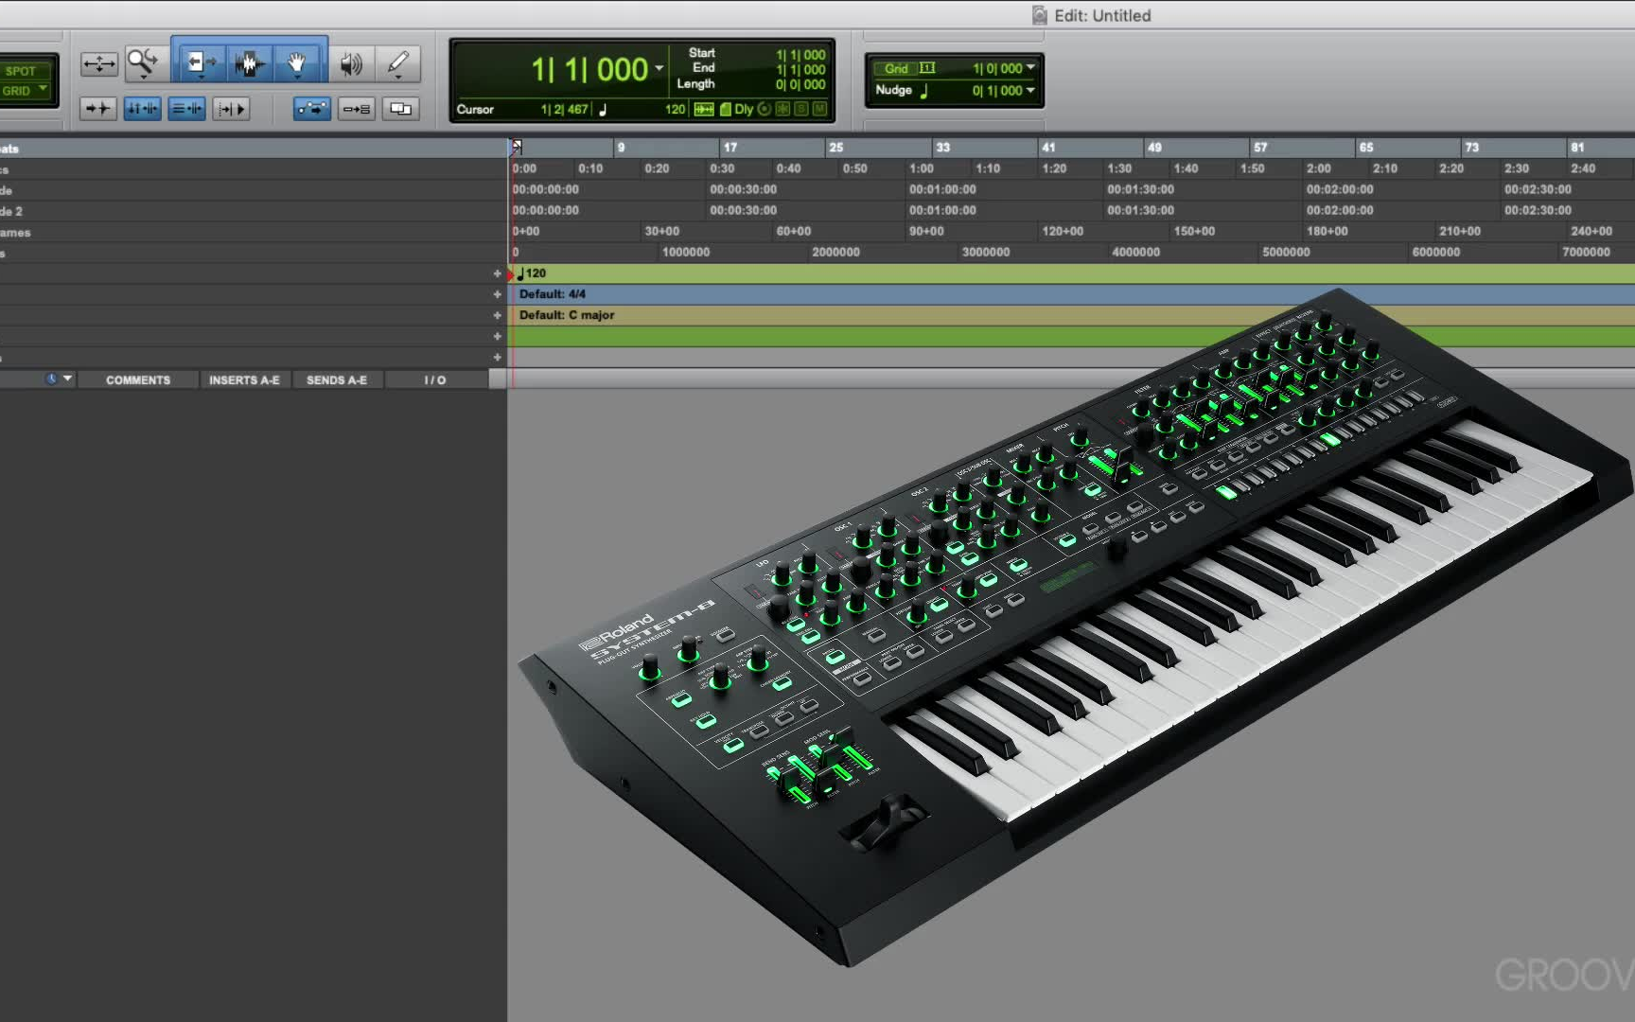The height and width of the screenshot is (1022, 1635).
Task: Click the timeline data online status icon
Action: [x=704, y=110]
